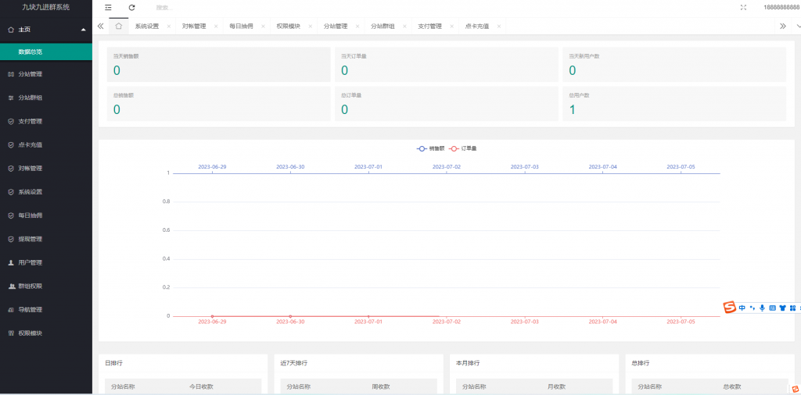Close the 对帐管理 tab

click(x=216, y=27)
